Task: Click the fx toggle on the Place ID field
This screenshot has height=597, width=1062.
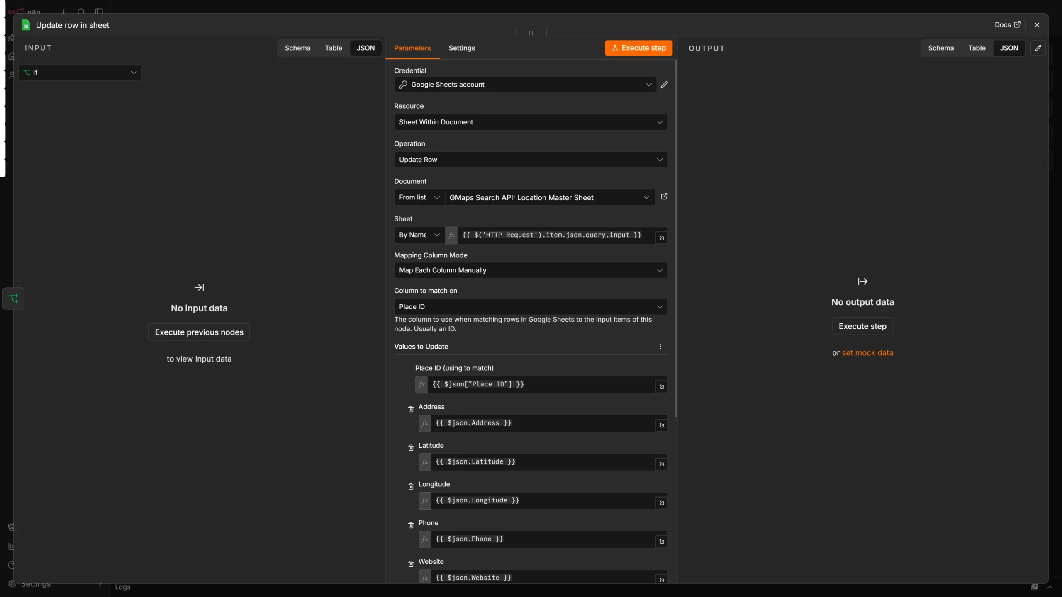Action: point(421,384)
